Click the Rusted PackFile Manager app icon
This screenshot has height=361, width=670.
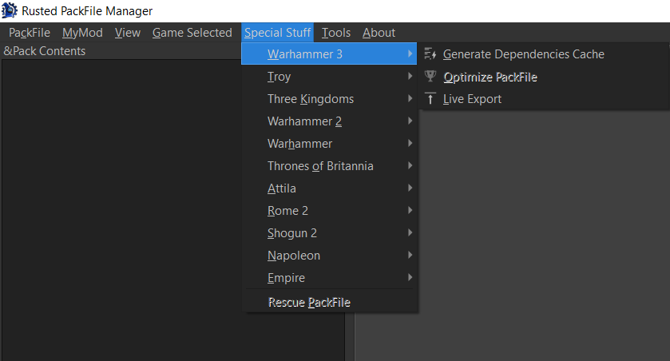[10, 10]
